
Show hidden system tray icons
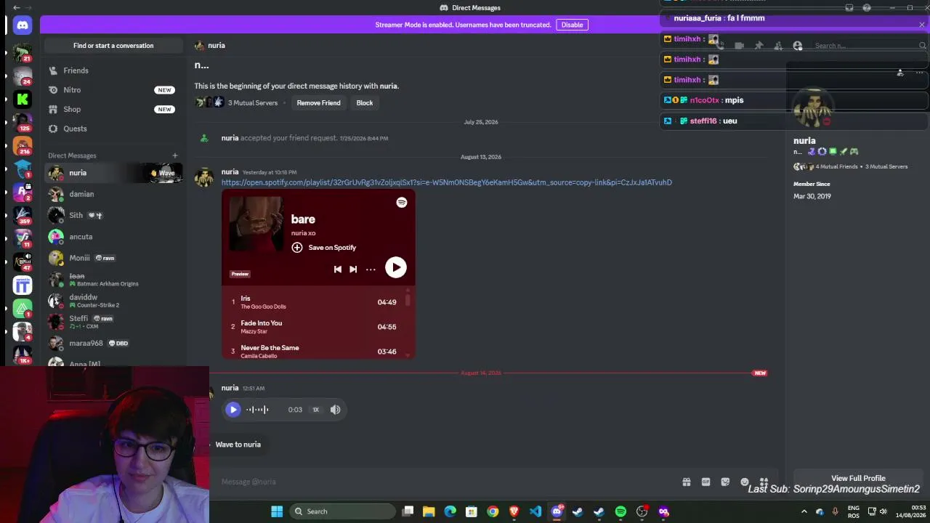[804, 511]
